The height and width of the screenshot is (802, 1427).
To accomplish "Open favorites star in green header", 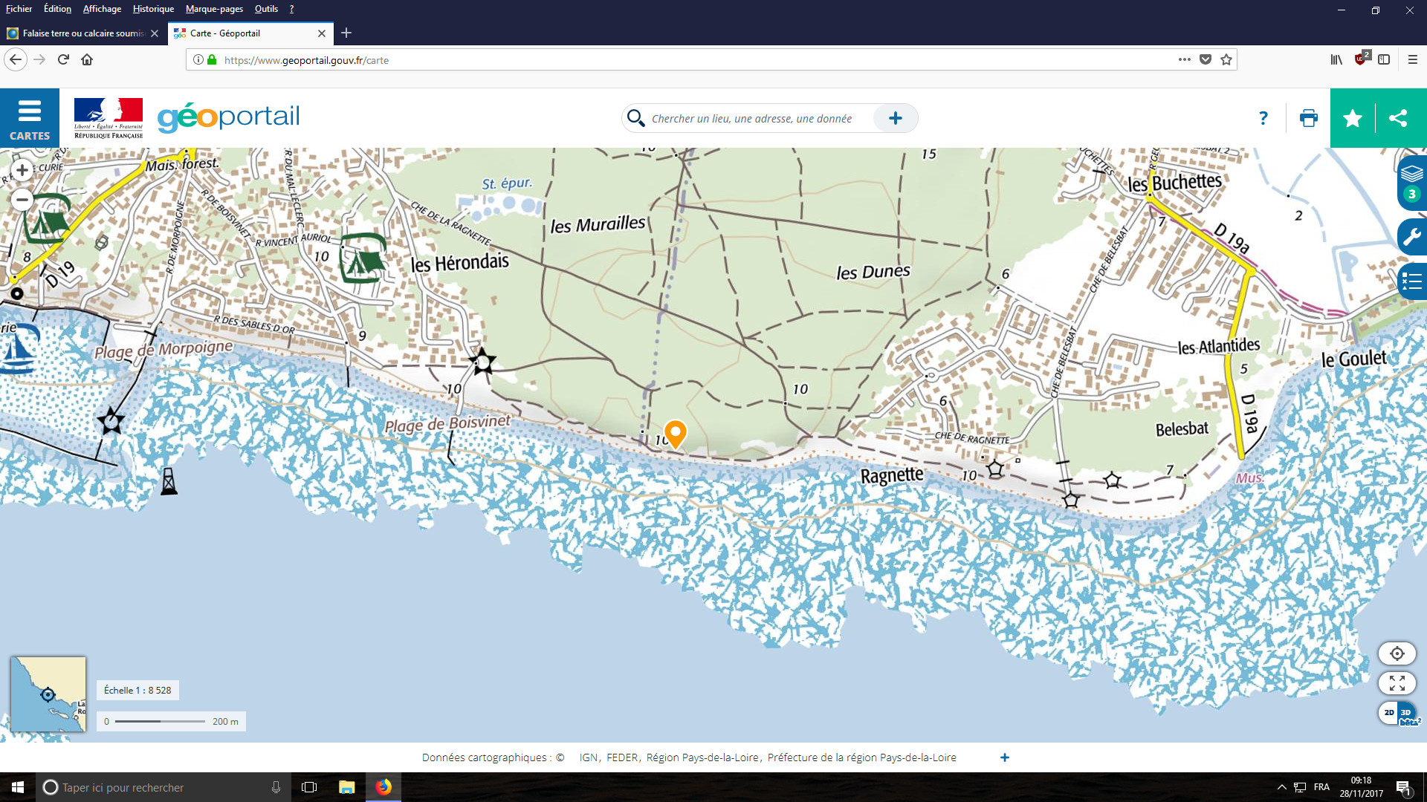I will 1352,118.
